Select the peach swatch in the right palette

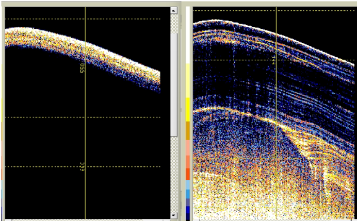pyautogui.click(x=189, y=148)
